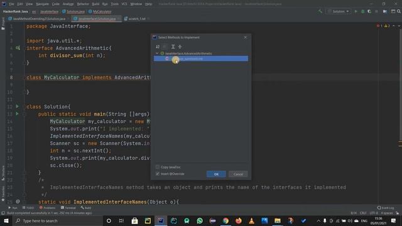The height and width of the screenshot is (226, 402).
Task: Open File Explorer from the taskbar
Action: [x=278, y=221]
